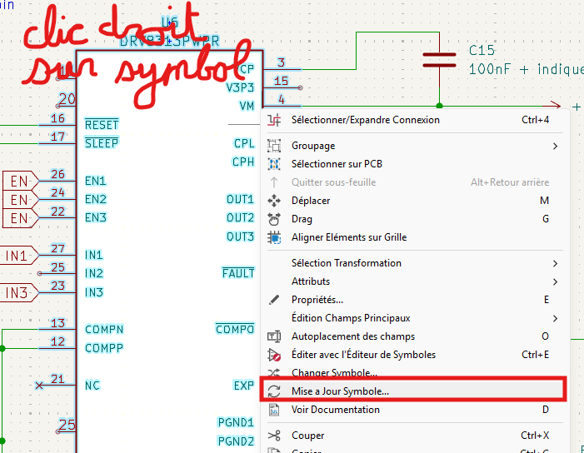Click the FAULT pin label
Viewport: 584px width, 453px height.
coord(238,273)
